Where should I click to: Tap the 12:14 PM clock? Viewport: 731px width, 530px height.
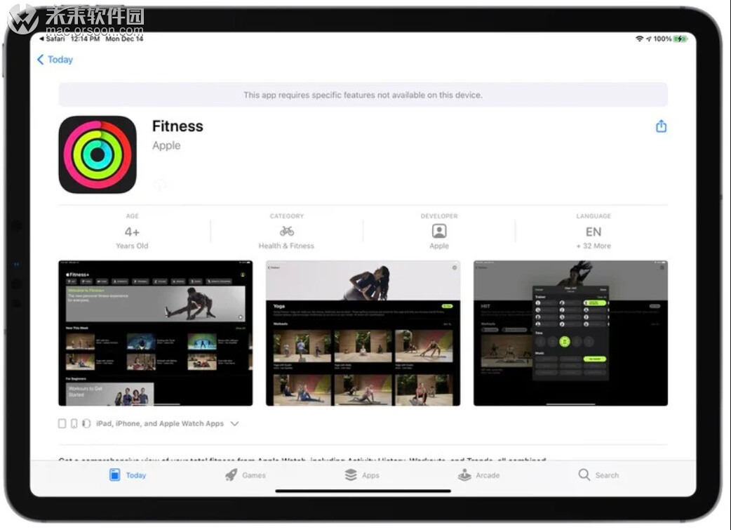85,39
